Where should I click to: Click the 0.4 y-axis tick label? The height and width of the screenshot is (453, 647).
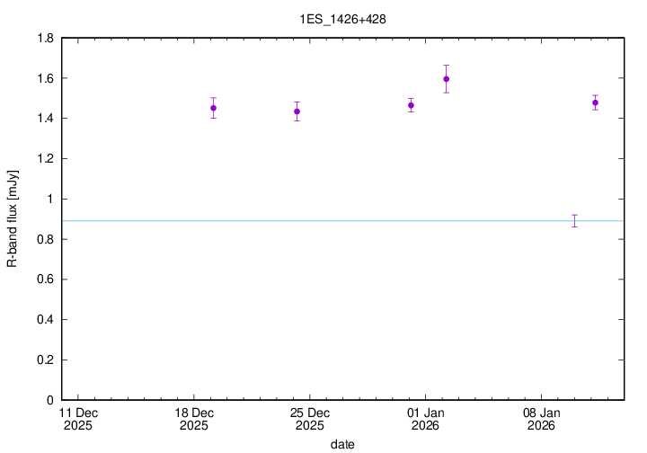(x=45, y=320)
